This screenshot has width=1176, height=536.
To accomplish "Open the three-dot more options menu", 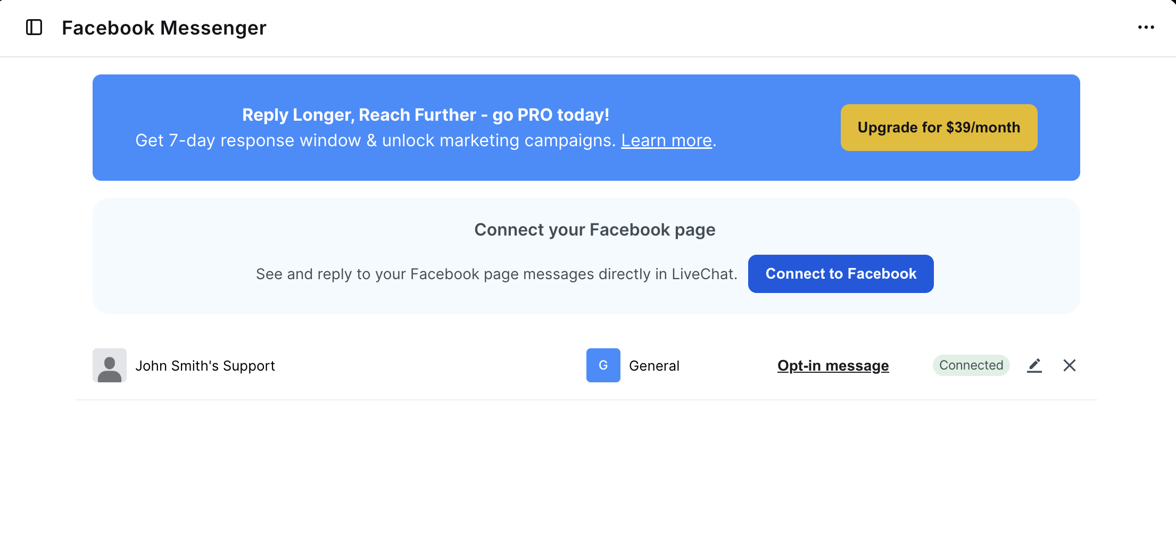I will 1146,27.
